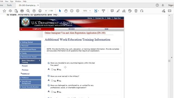
Task: Select the COMPLETE step tab
Action: tap(37, 29)
